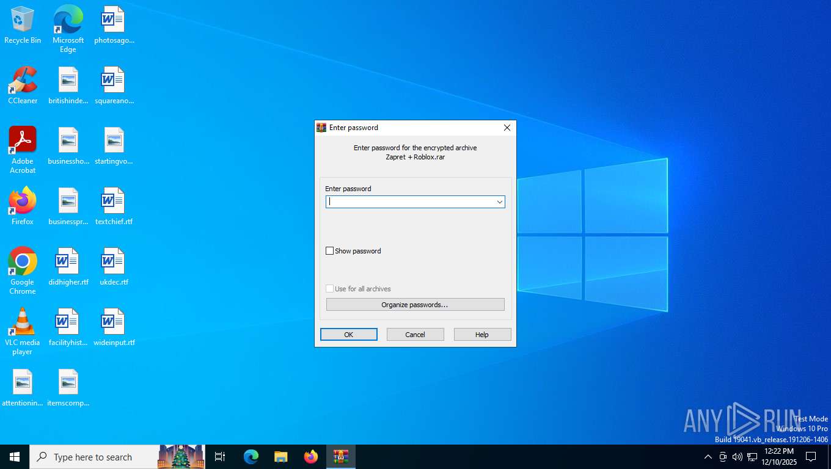Click the WinRAR taskbar icon
The width and height of the screenshot is (831, 469).
[x=340, y=457]
